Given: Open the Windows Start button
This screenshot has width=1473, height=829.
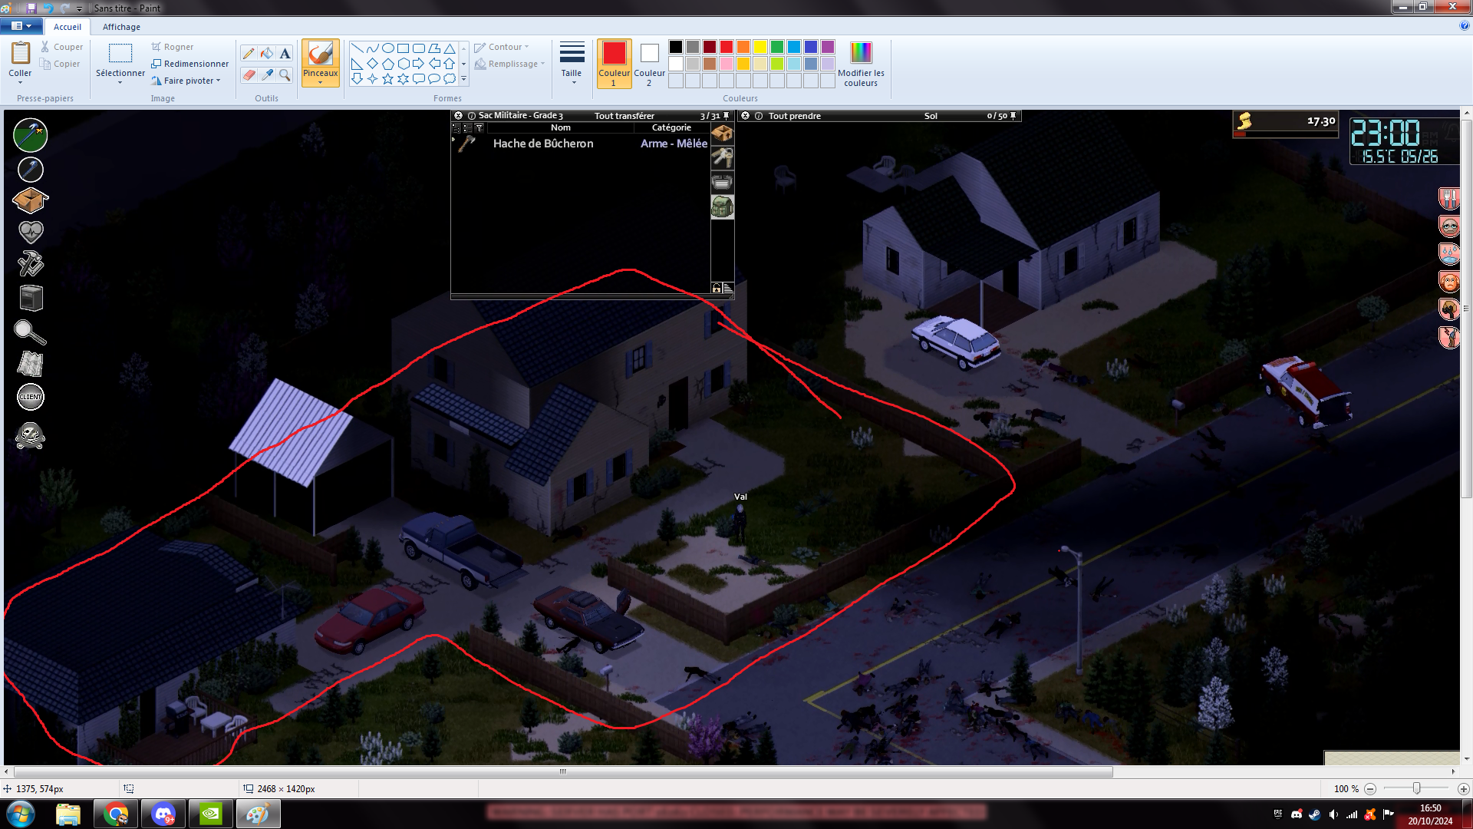Looking at the screenshot, I should click(x=21, y=814).
